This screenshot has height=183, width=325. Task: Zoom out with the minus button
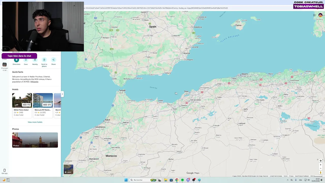pos(320,168)
